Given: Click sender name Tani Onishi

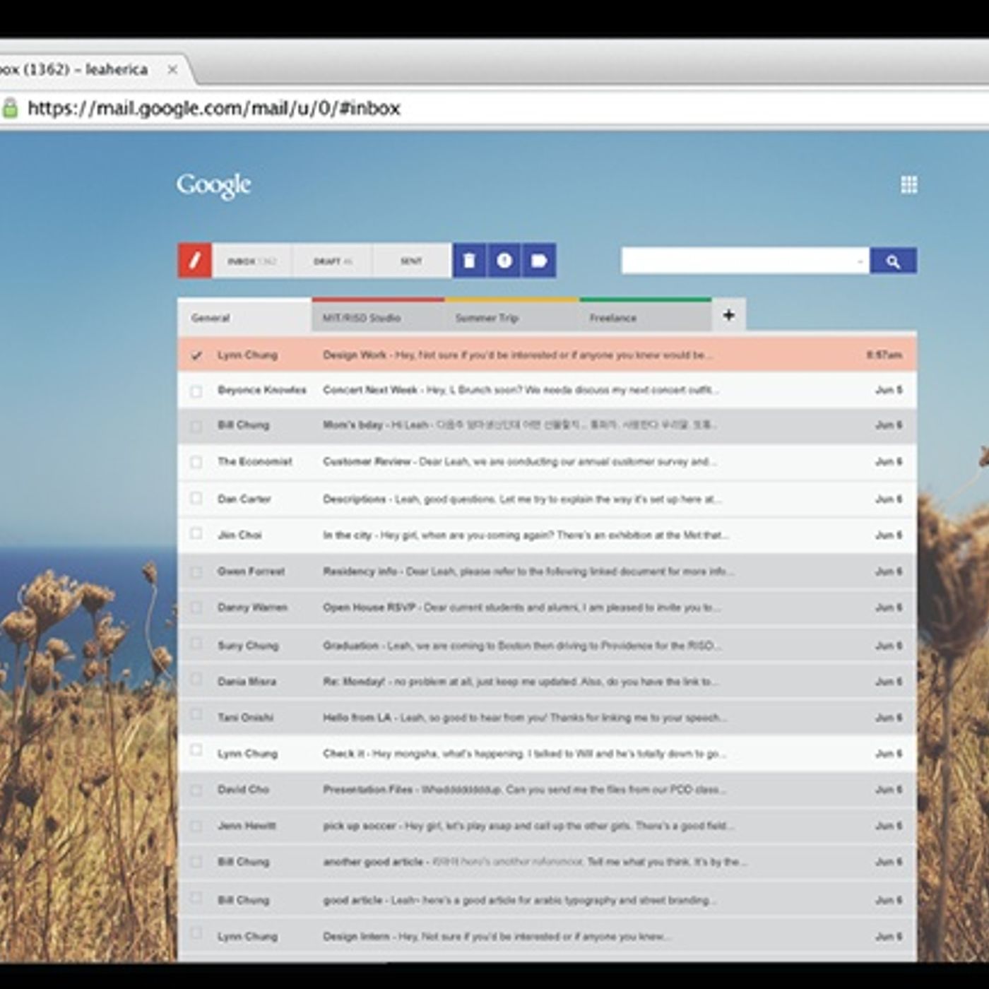Looking at the screenshot, I should click(245, 717).
